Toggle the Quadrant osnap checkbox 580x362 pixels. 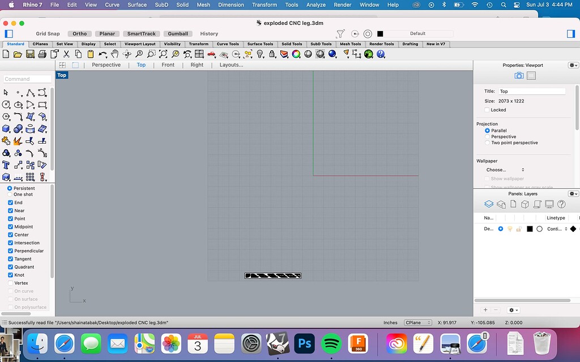10,267
